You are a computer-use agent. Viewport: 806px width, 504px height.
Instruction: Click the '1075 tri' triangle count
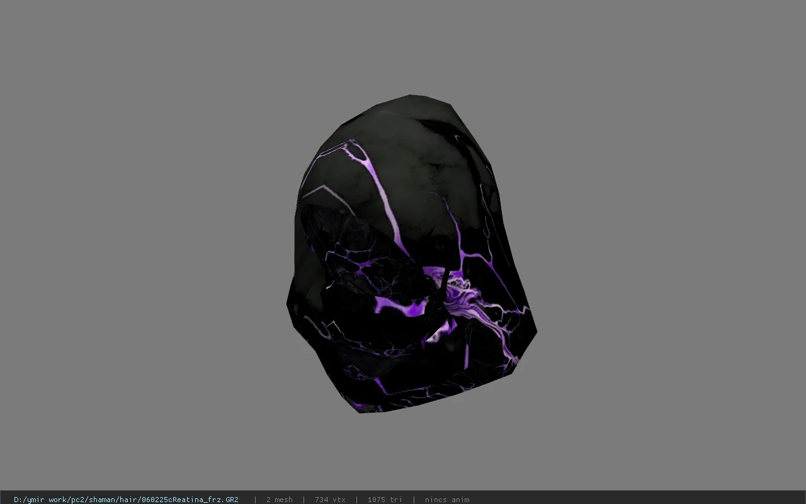pyautogui.click(x=385, y=500)
